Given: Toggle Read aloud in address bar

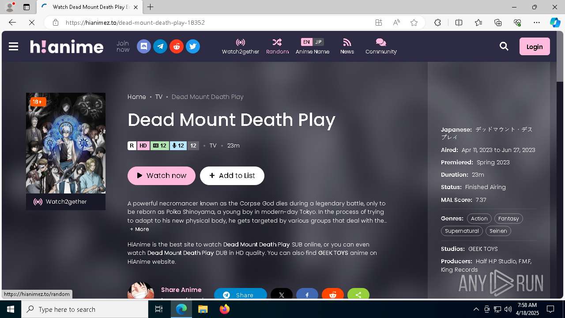Looking at the screenshot, I should [396, 23].
